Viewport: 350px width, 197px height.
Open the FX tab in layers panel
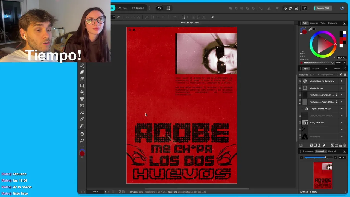click(326, 69)
